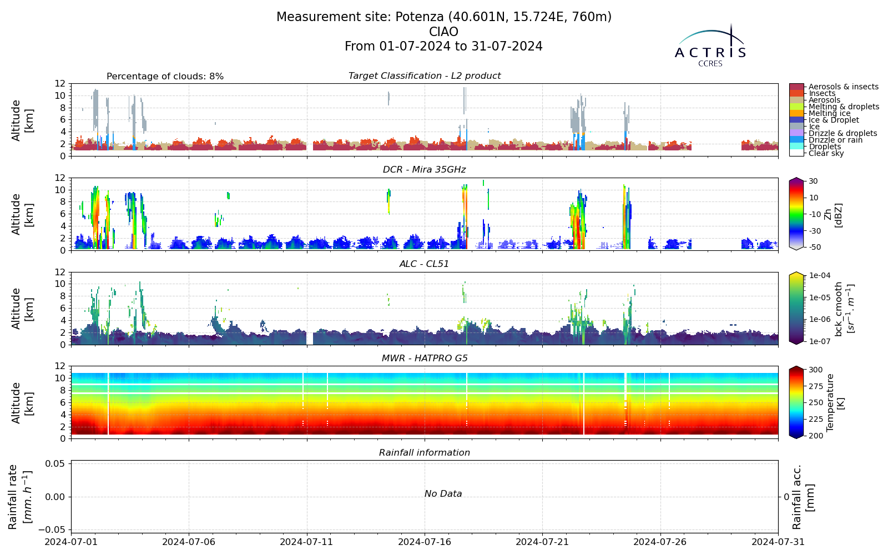Click the DCR - Mira 35GHz panel title
Viewport: 888px width, 555px height.
(x=425, y=170)
